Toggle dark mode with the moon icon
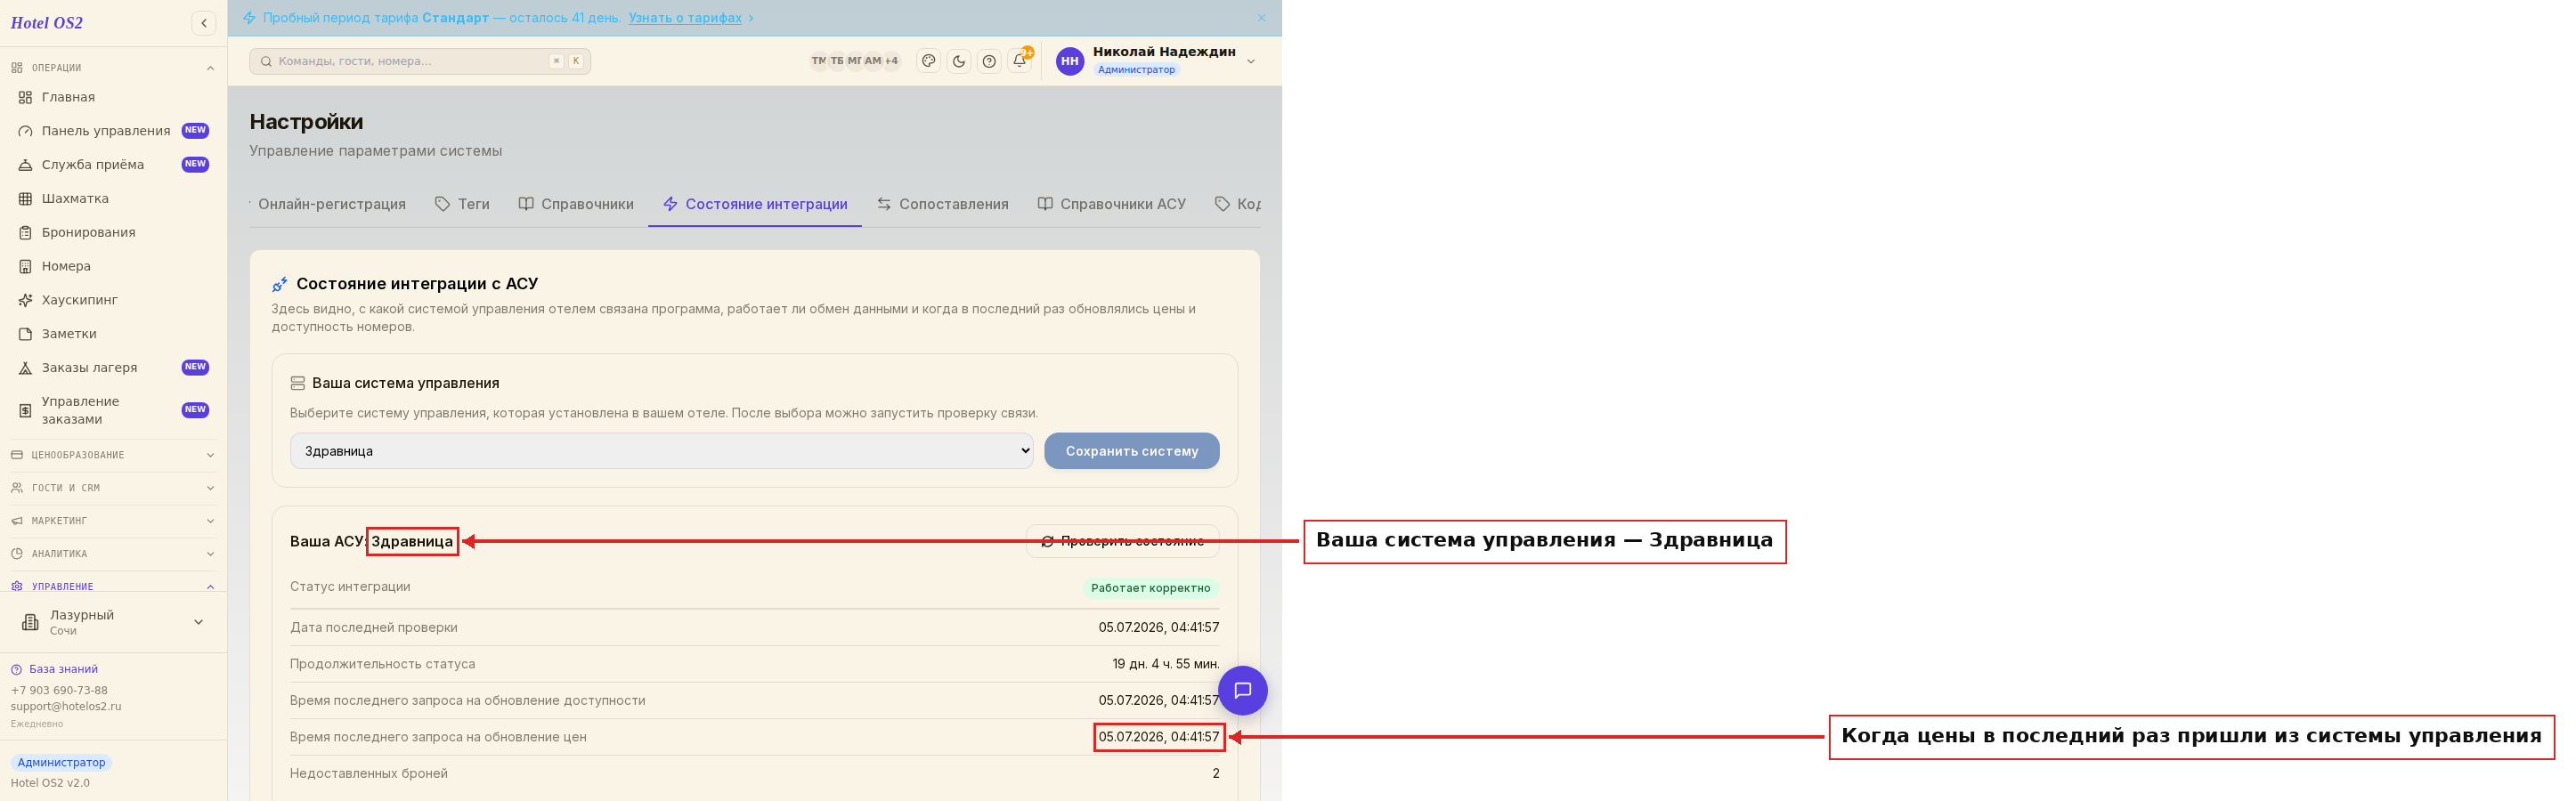Screen dimensions: 2576x801 click(x=959, y=61)
